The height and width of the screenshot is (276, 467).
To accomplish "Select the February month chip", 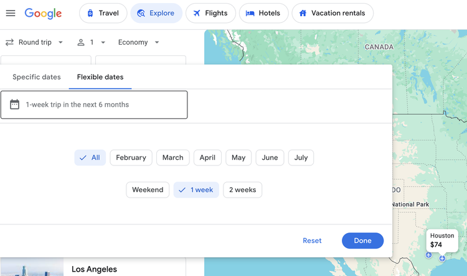I will 131,158.
